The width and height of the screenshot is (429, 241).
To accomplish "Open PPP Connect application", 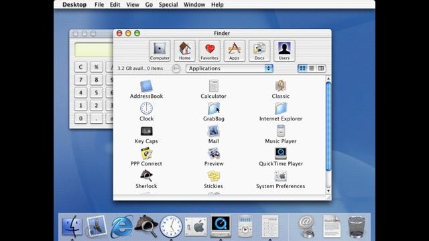I will pyautogui.click(x=146, y=153).
